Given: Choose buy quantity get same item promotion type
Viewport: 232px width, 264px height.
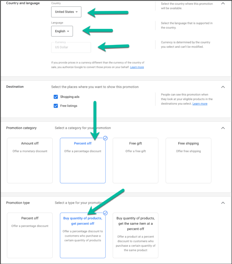Looking at the screenshot, I should point(135,235).
